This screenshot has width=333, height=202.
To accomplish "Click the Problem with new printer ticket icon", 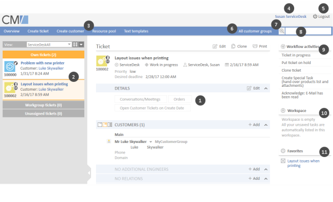I will 9,67.
